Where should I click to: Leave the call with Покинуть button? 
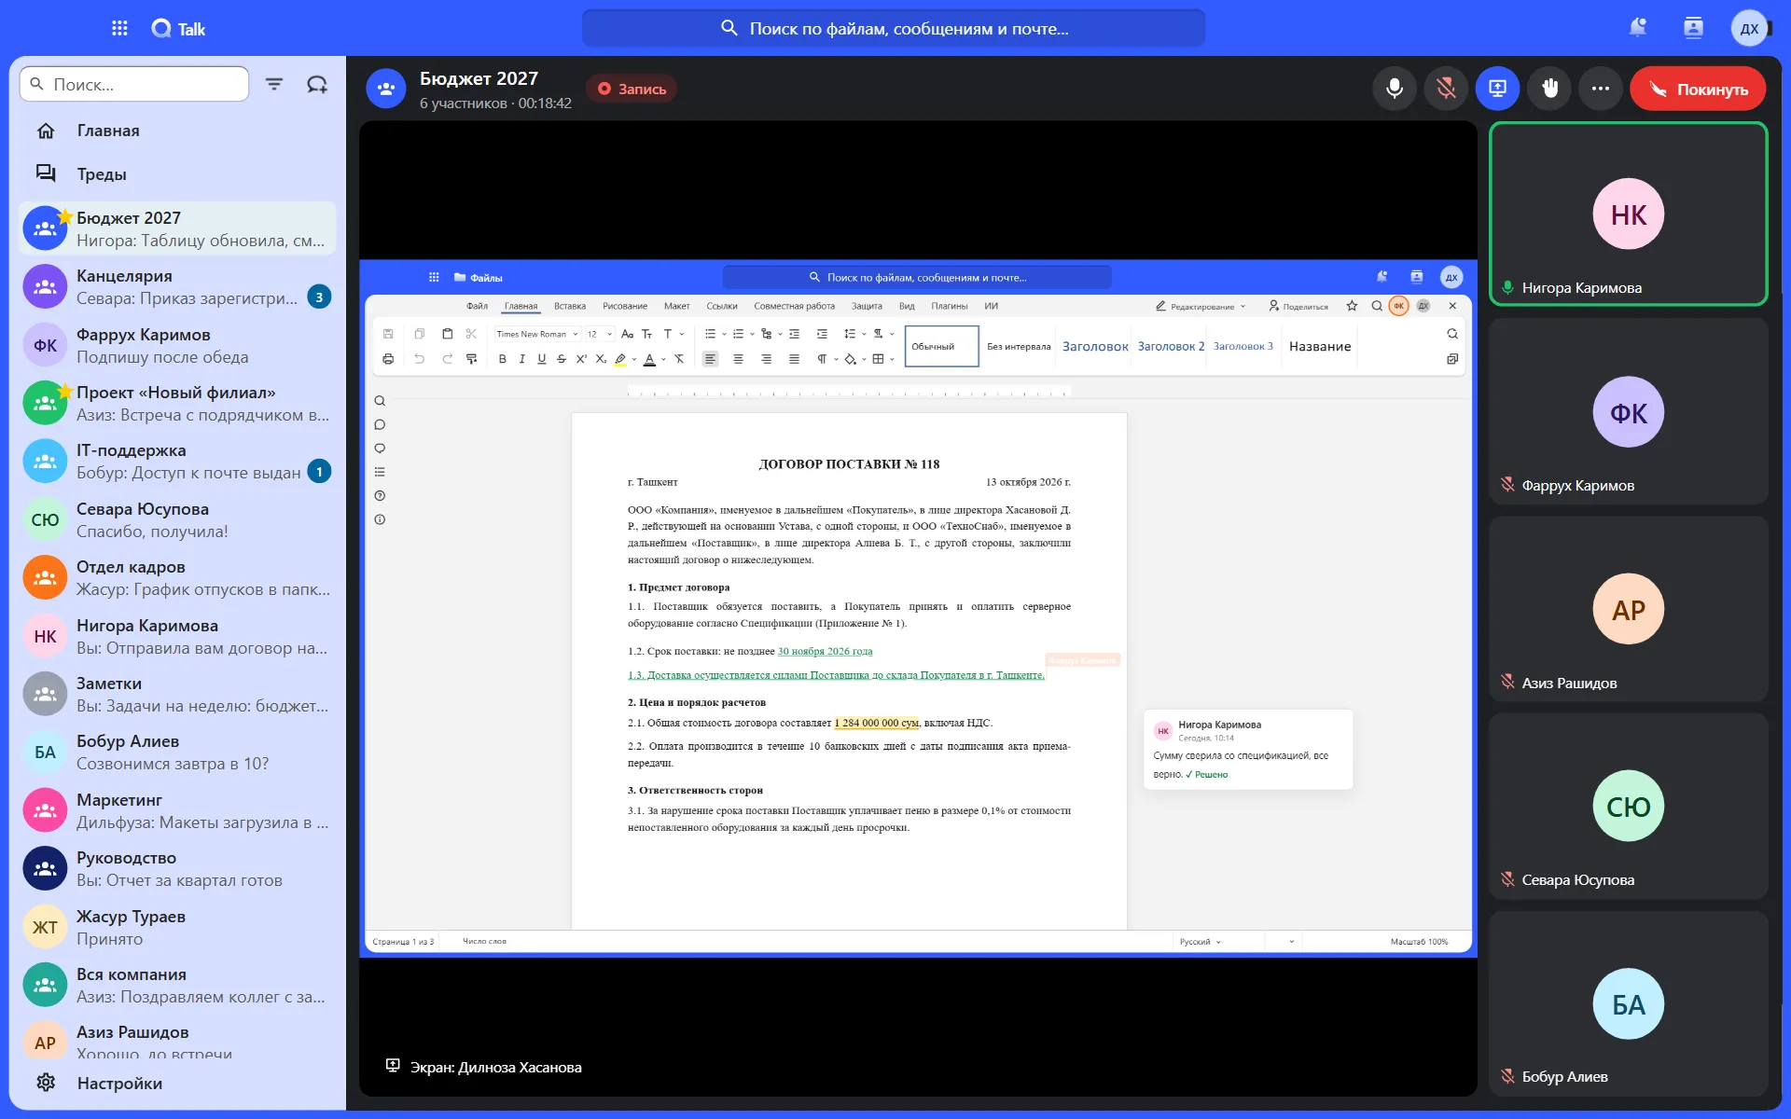pos(1698,89)
